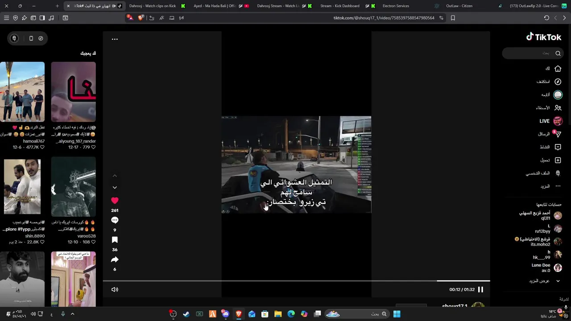Open the Upload (تحميل) plus icon

(558, 160)
